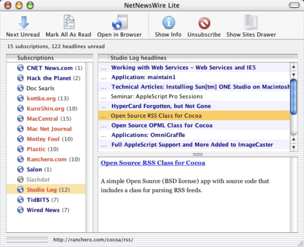
Task: Select headline Seminar: AppleScript Pro Sessions
Action: coord(194,96)
